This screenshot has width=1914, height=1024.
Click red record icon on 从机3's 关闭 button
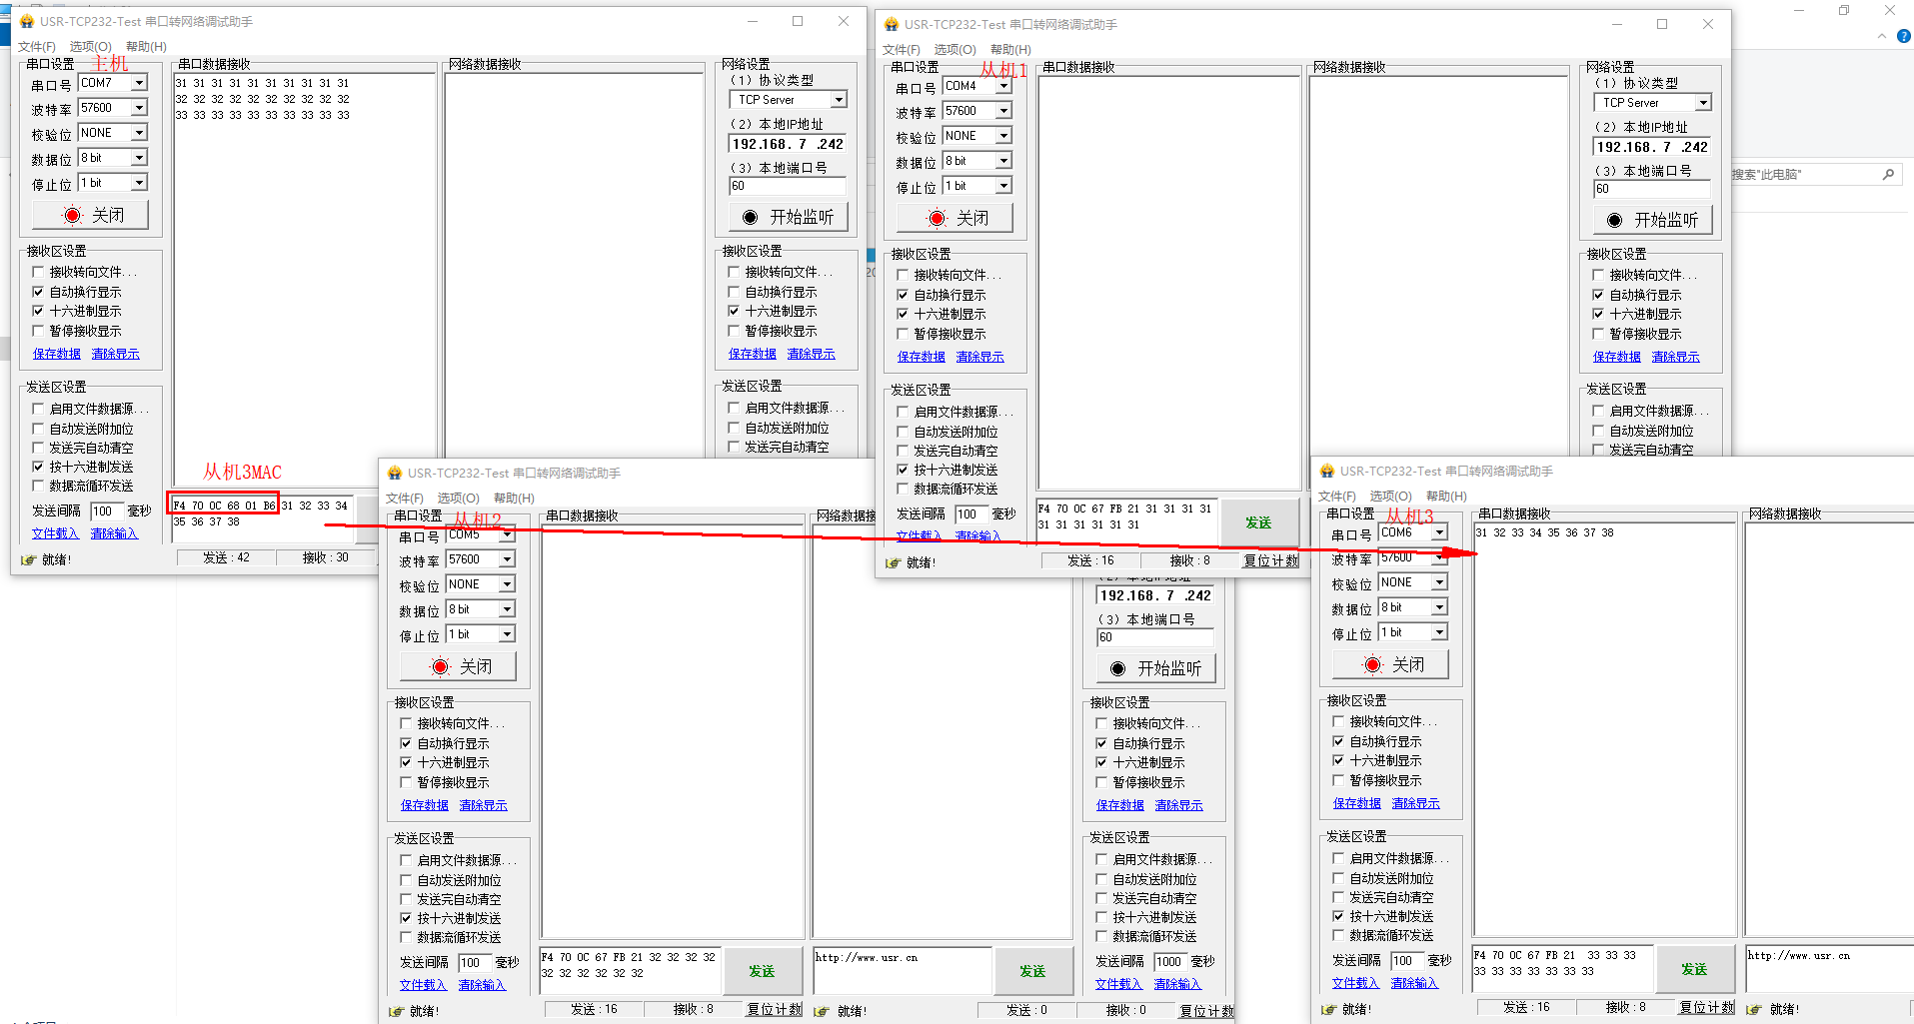pyautogui.click(x=1372, y=664)
